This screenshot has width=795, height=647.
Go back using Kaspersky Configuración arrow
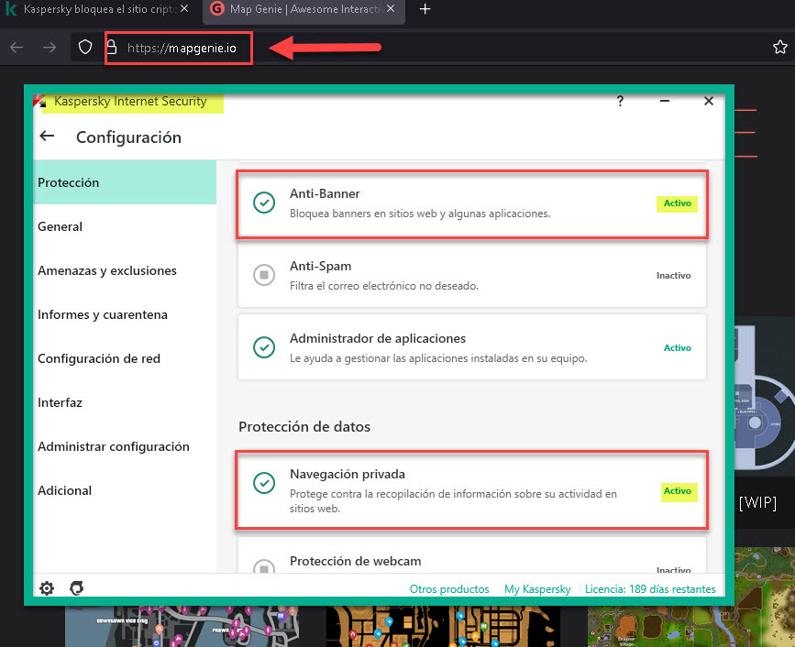[47, 136]
